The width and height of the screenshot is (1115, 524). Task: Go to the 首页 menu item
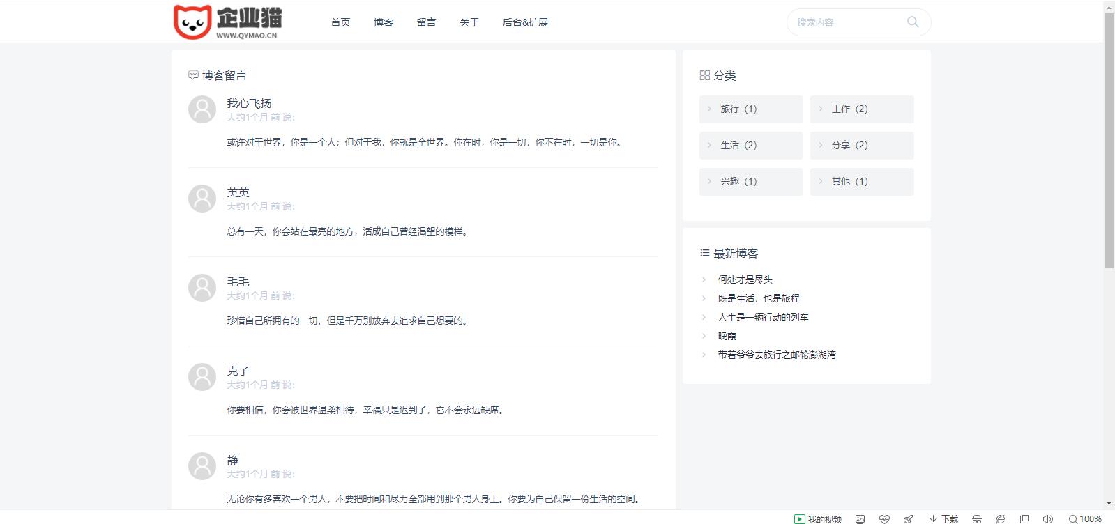pyautogui.click(x=340, y=22)
